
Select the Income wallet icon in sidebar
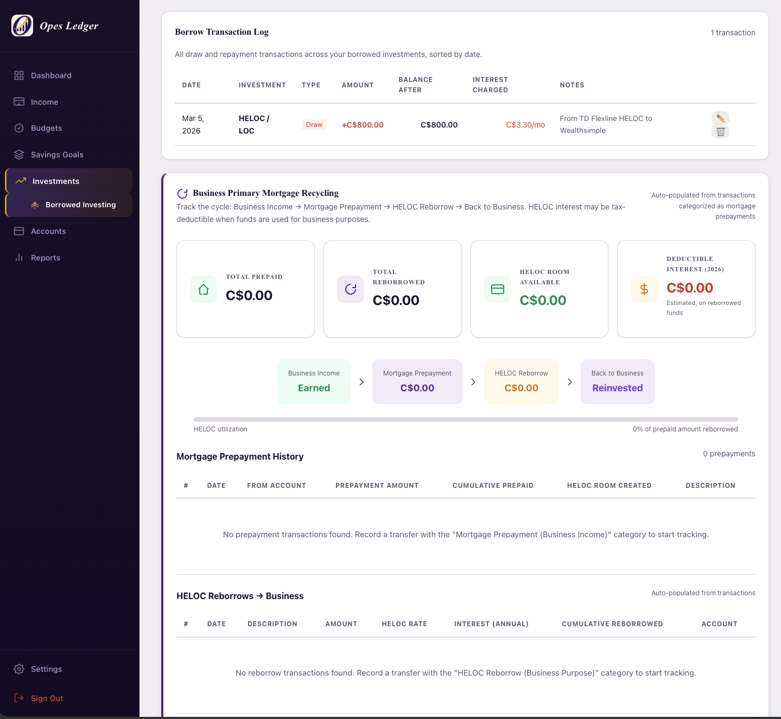pyautogui.click(x=18, y=101)
